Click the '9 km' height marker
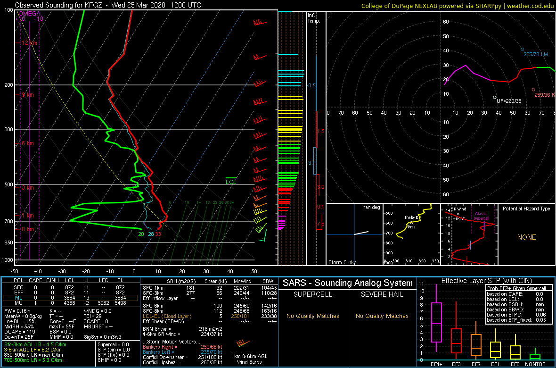 [x=27, y=95]
